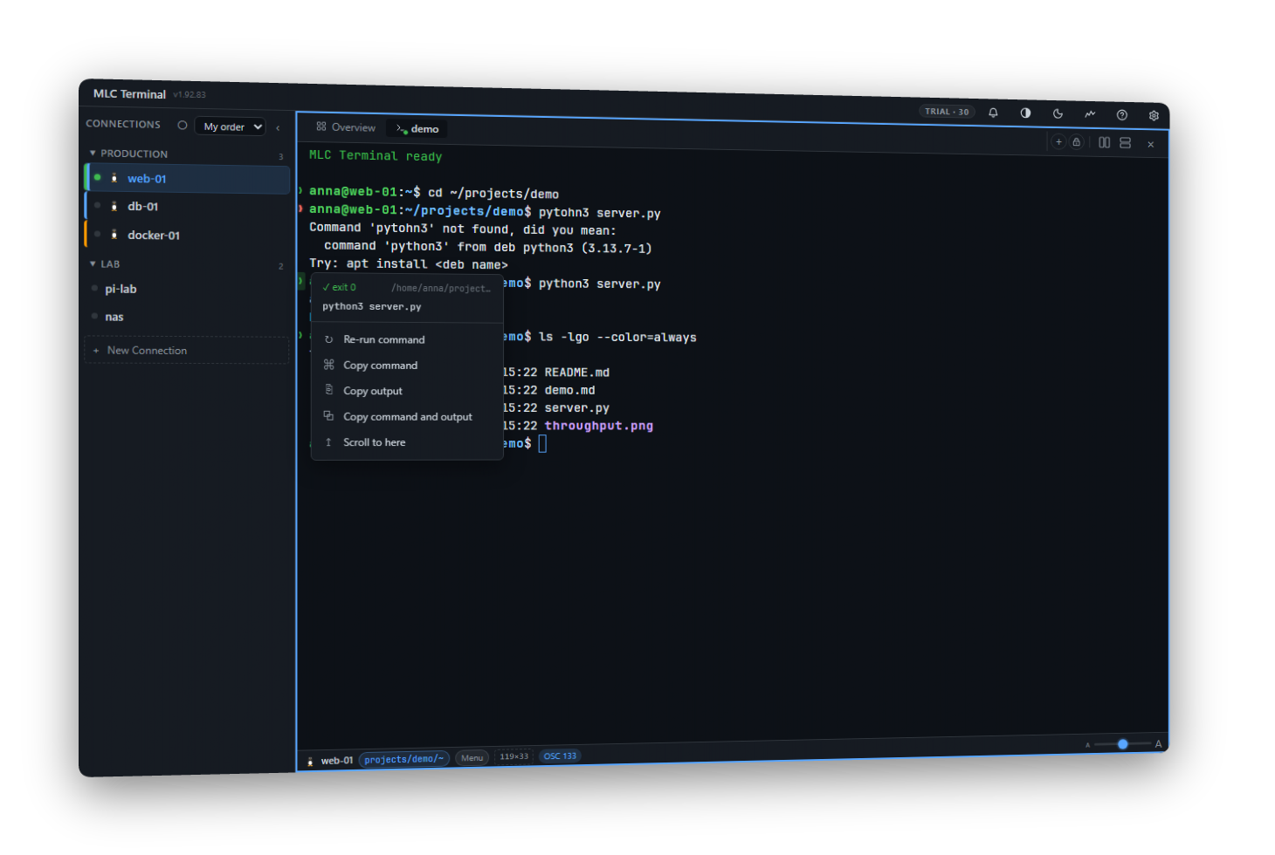The image size is (1275, 855).
Task: Switch to the Overview tab
Action: 346,127
